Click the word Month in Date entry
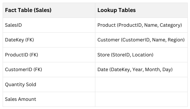Viewport: 190px width, 109px height. (x=152, y=69)
